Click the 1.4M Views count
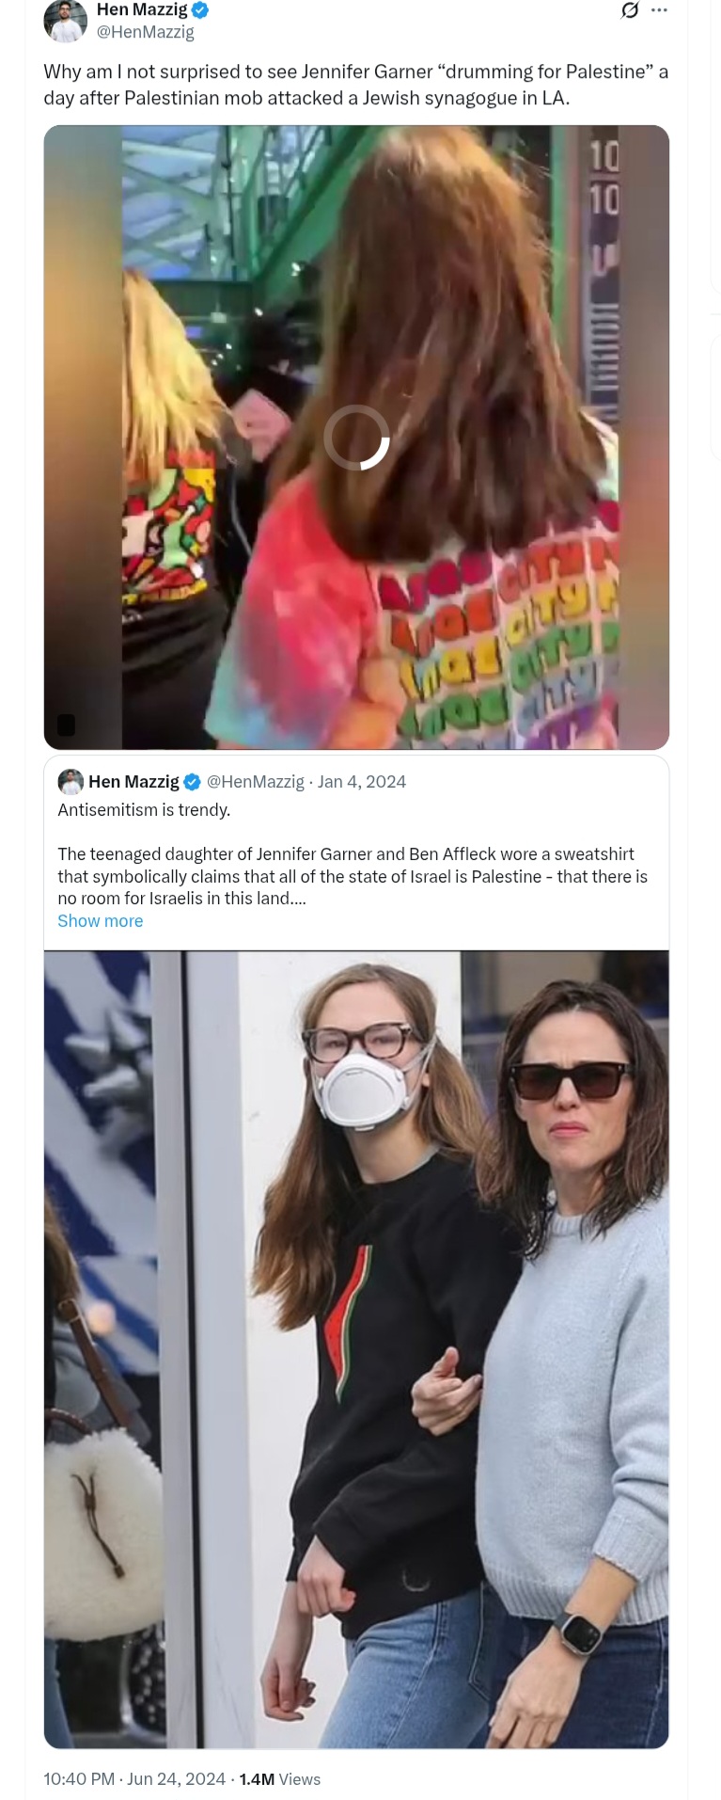 (280, 1779)
